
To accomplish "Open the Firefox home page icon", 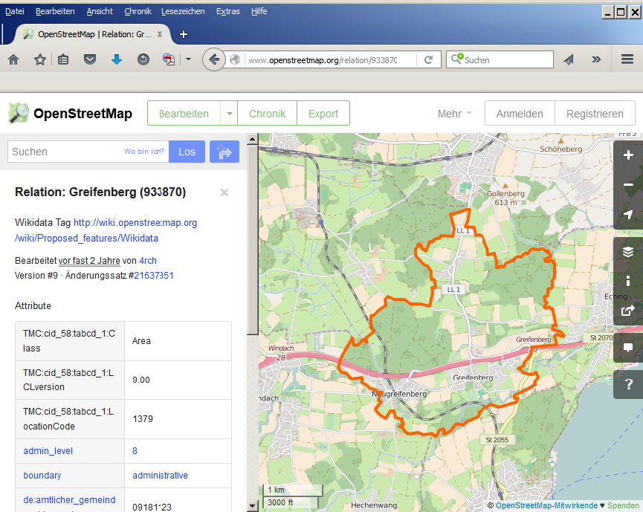I will tap(13, 60).
